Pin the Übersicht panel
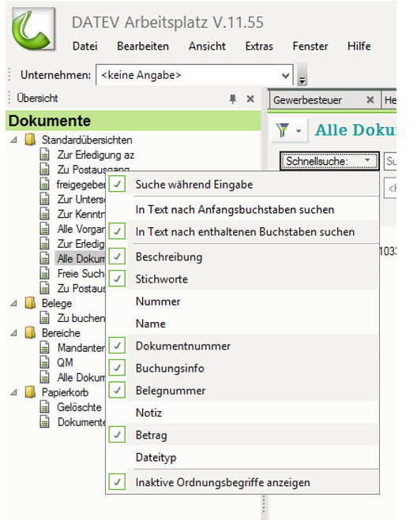The image size is (417, 520). click(x=233, y=99)
